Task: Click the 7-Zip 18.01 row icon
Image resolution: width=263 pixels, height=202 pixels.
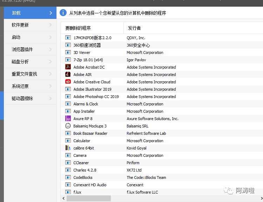Action: click(x=68, y=60)
